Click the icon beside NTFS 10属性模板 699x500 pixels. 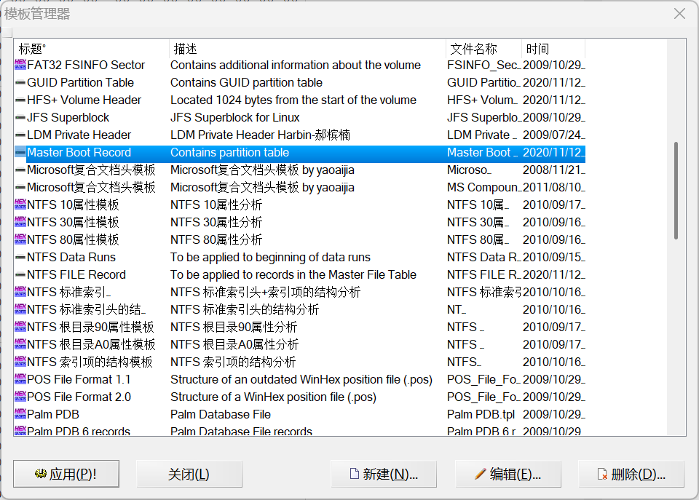tap(20, 205)
